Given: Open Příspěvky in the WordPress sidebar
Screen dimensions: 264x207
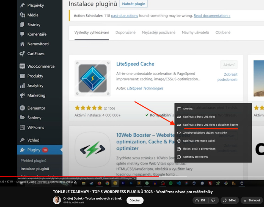Looking at the screenshot, I should (x=35, y=5).
